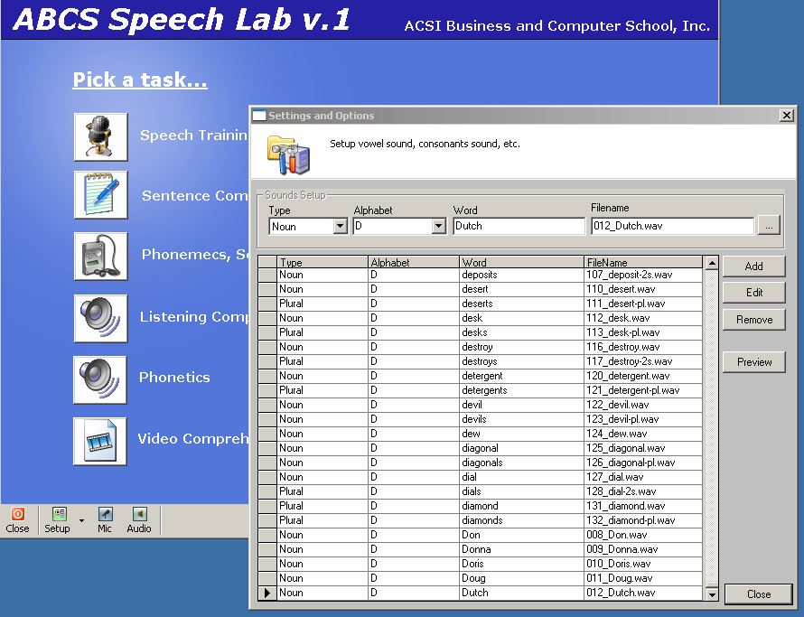Click row header of deposits row

pyautogui.click(x=266, y=275)
